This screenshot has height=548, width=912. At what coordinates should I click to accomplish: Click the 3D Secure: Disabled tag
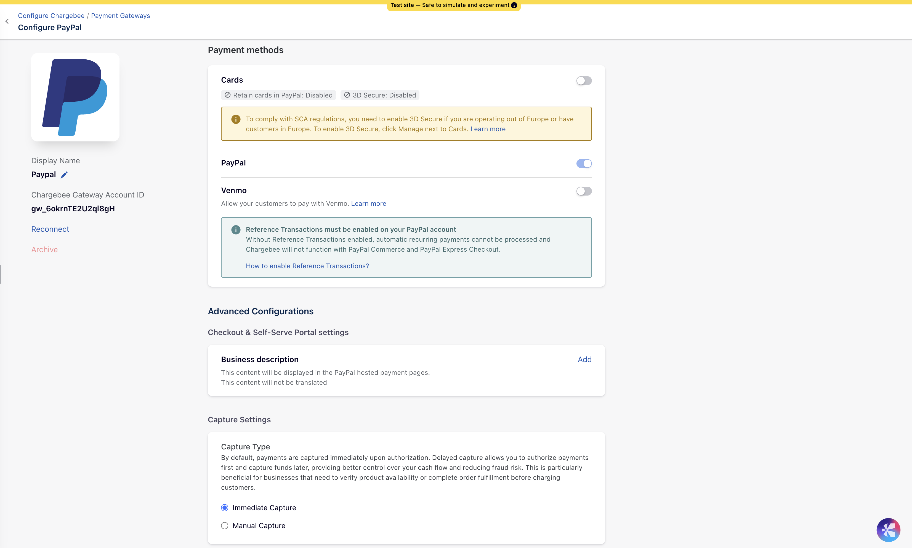pos(380,95)
